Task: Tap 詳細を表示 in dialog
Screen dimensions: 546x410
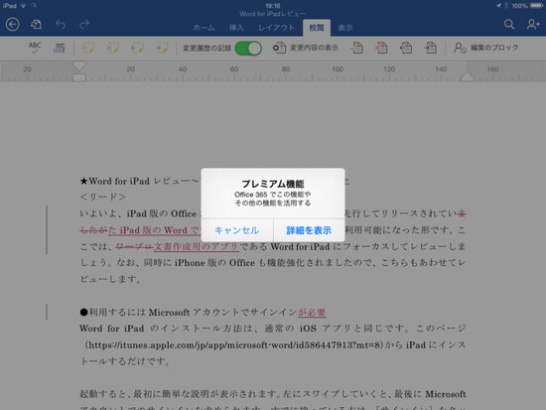Action: (x=309, y=230)
